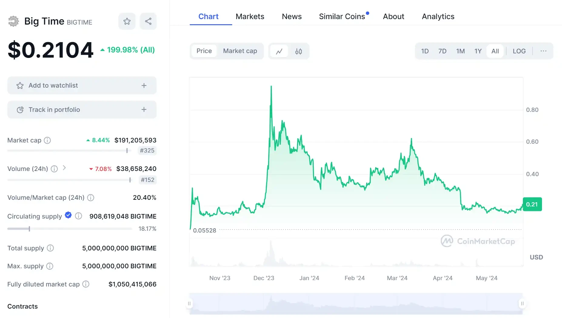This screenshot has height=318, width=562.
Task: Open the Similar Coins tab
Action: point(342,16)
